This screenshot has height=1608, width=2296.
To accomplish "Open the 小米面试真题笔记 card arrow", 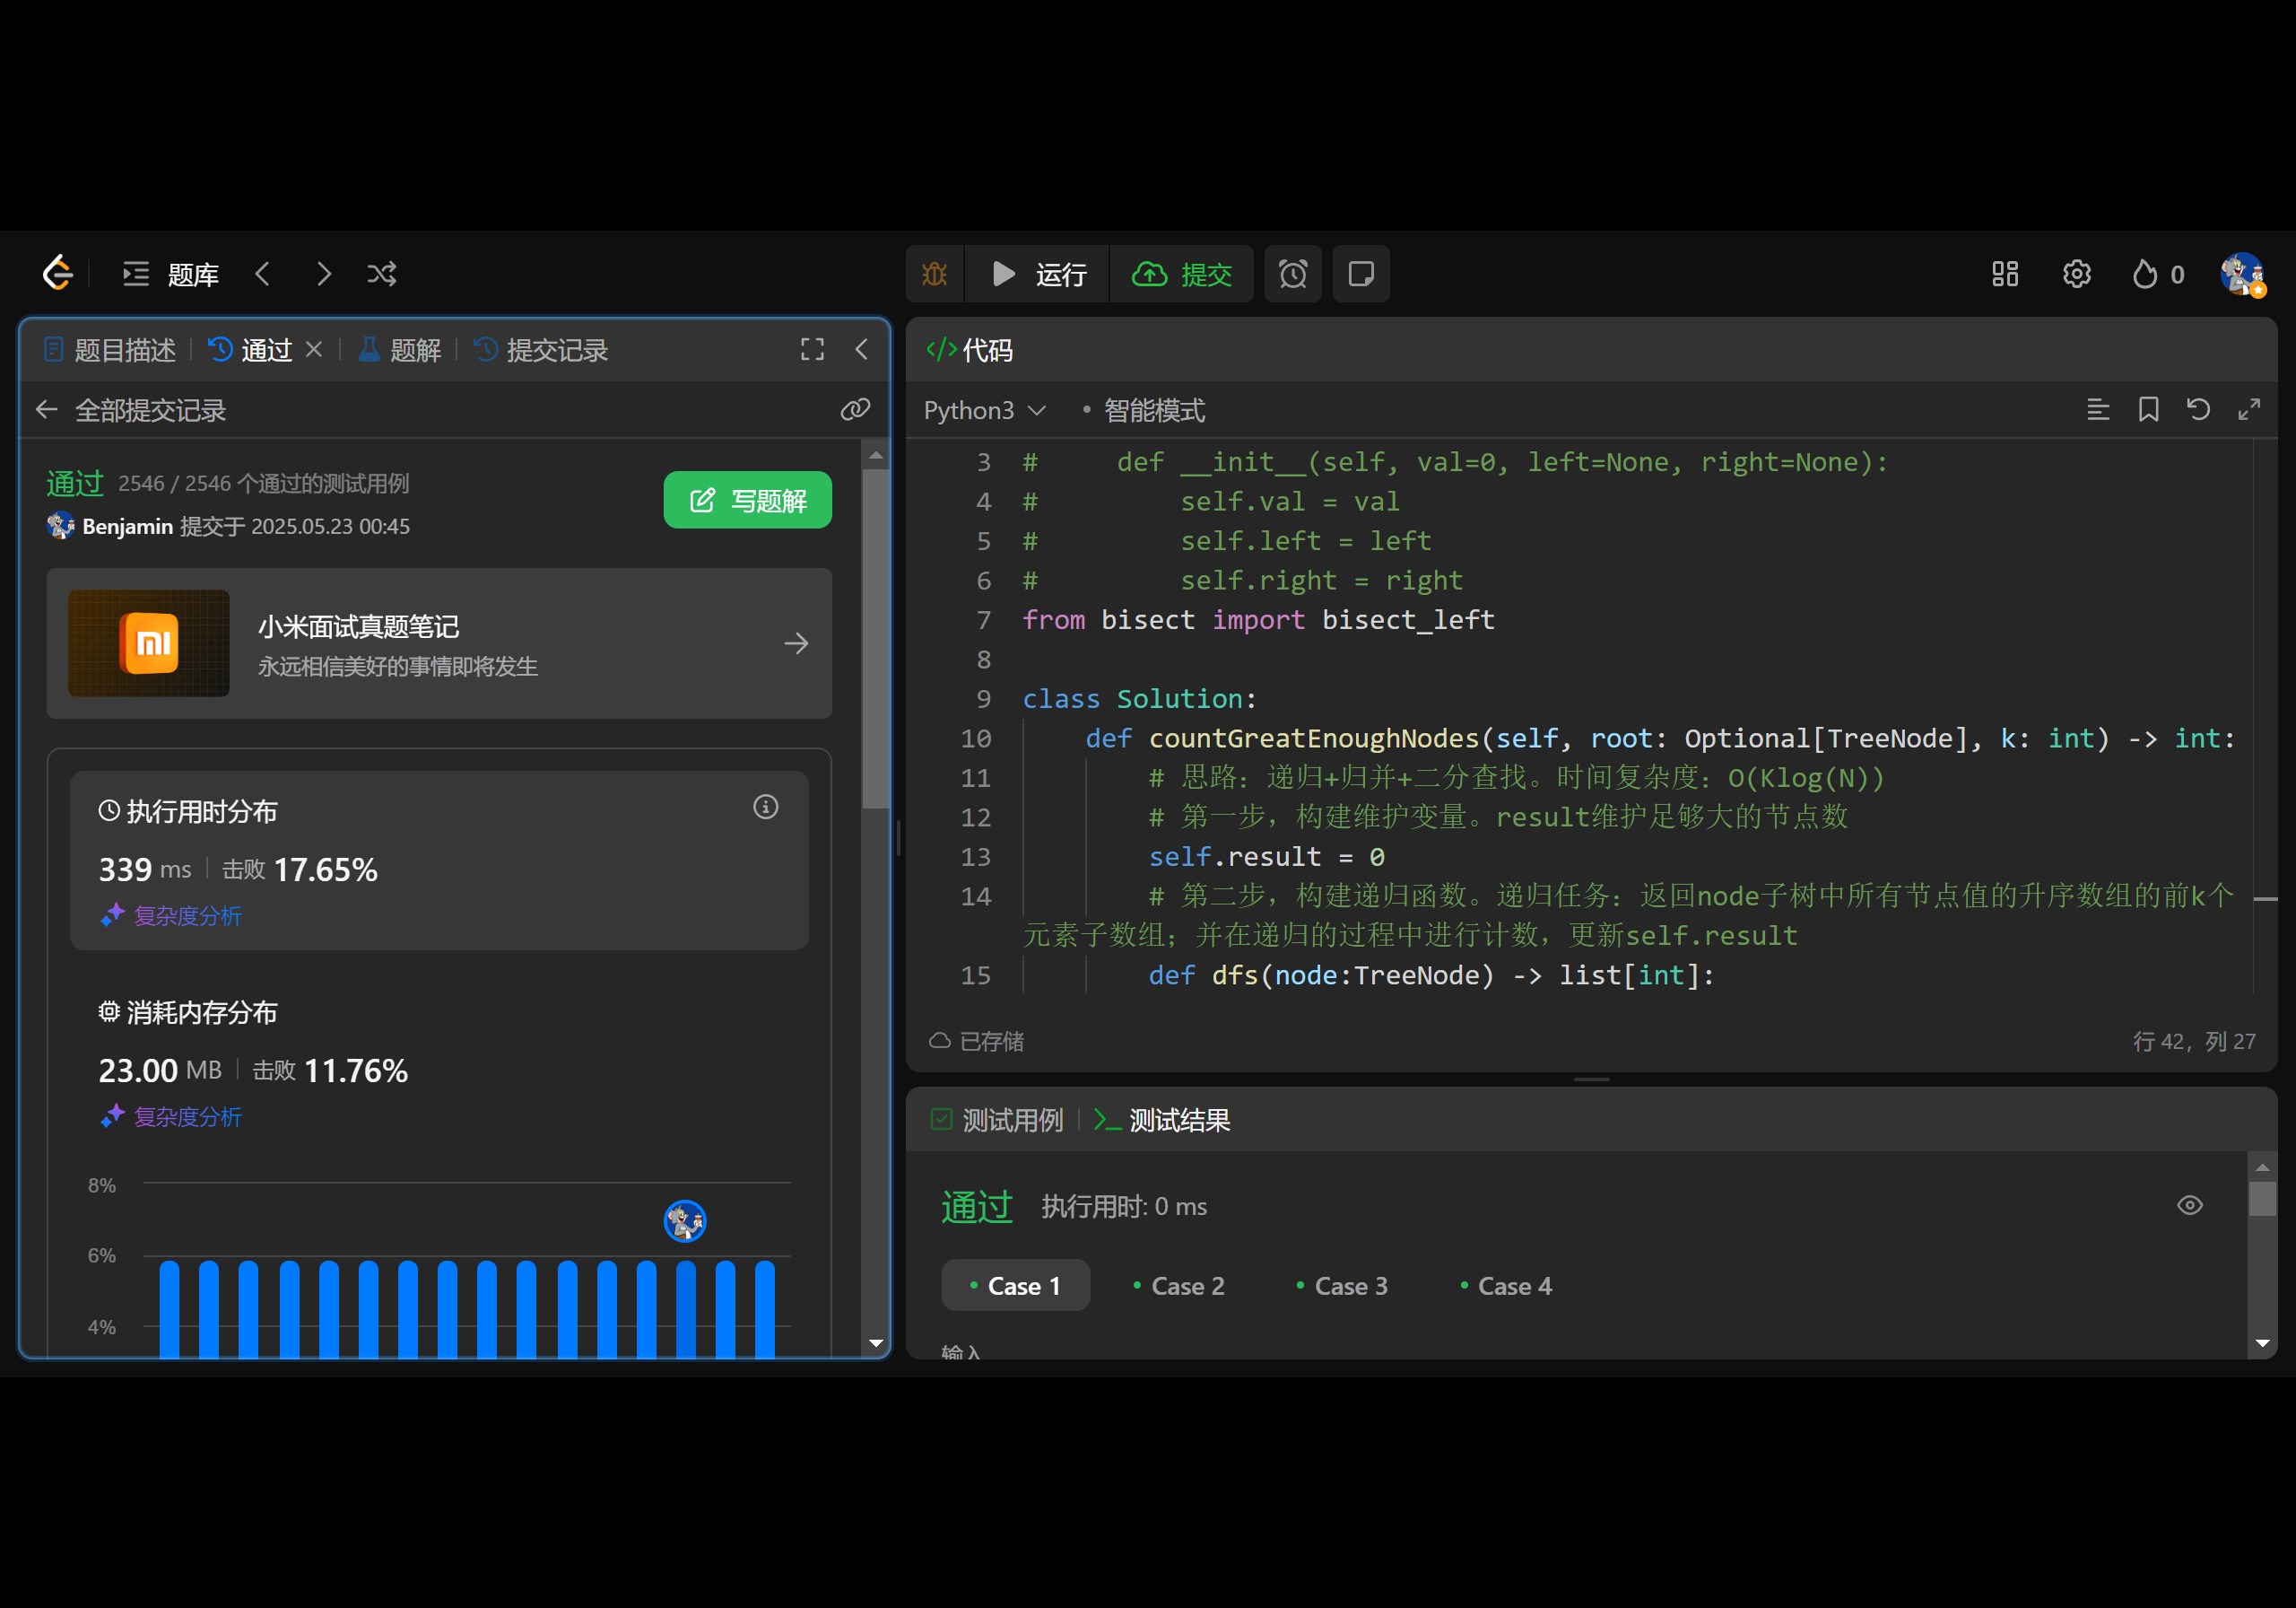I will pos(796,643).
